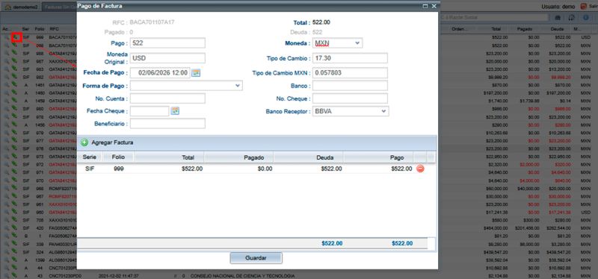Open calendar picker beside Fecha de Pago

click(196, 73)
